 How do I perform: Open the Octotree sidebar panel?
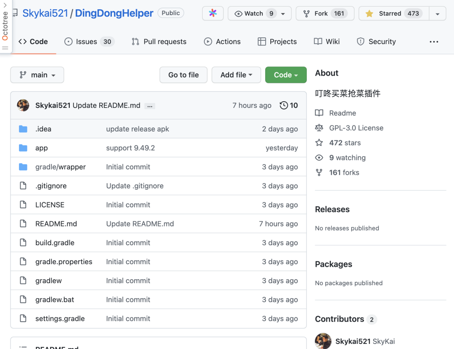5,26
